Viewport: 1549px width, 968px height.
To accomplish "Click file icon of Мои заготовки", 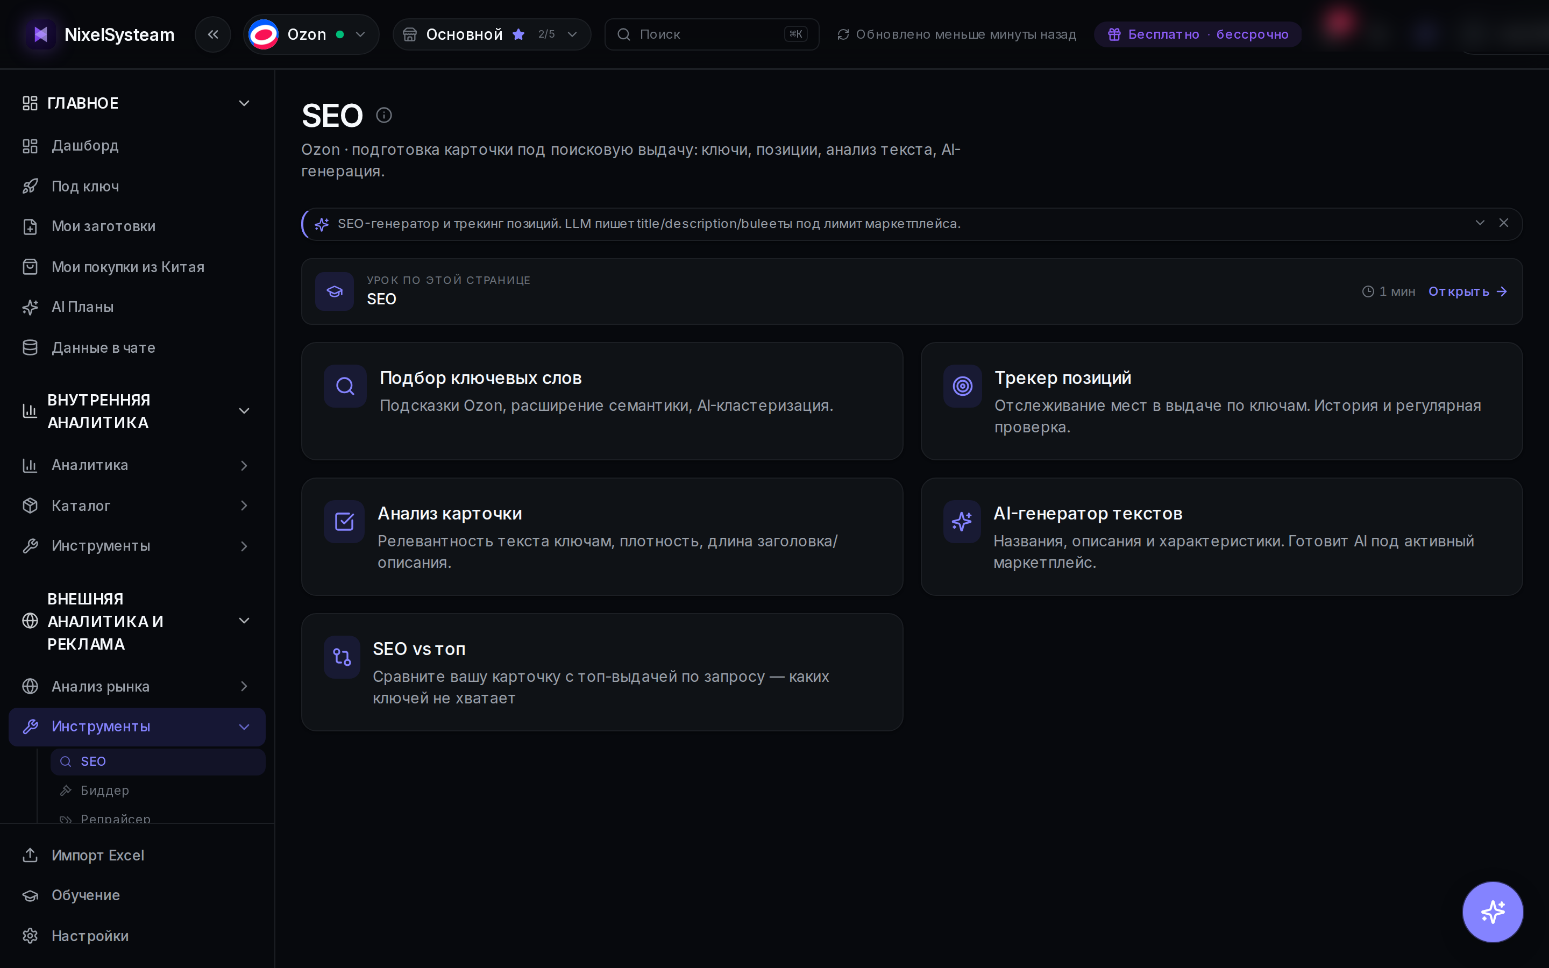I will 30,226.
